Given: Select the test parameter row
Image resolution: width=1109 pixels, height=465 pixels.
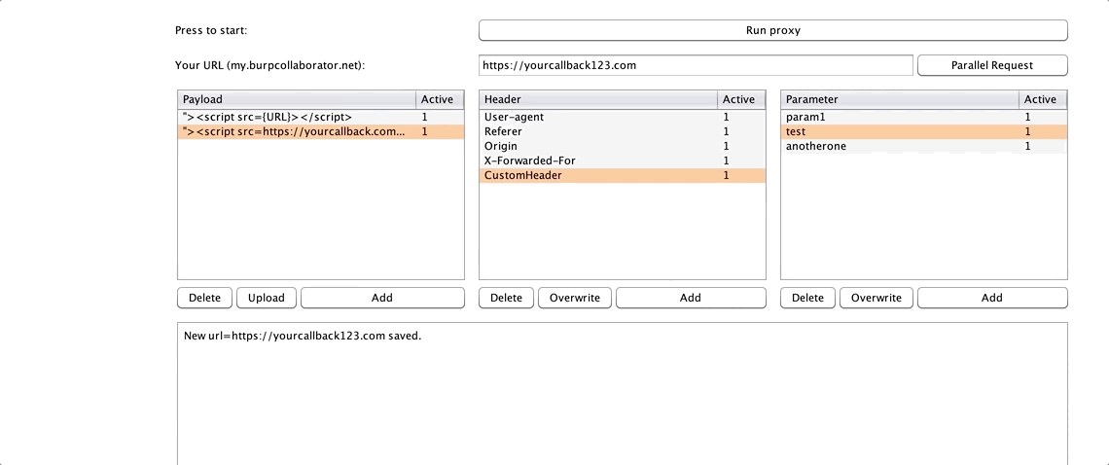Looking at the screenshot, I should click(924, 131).
